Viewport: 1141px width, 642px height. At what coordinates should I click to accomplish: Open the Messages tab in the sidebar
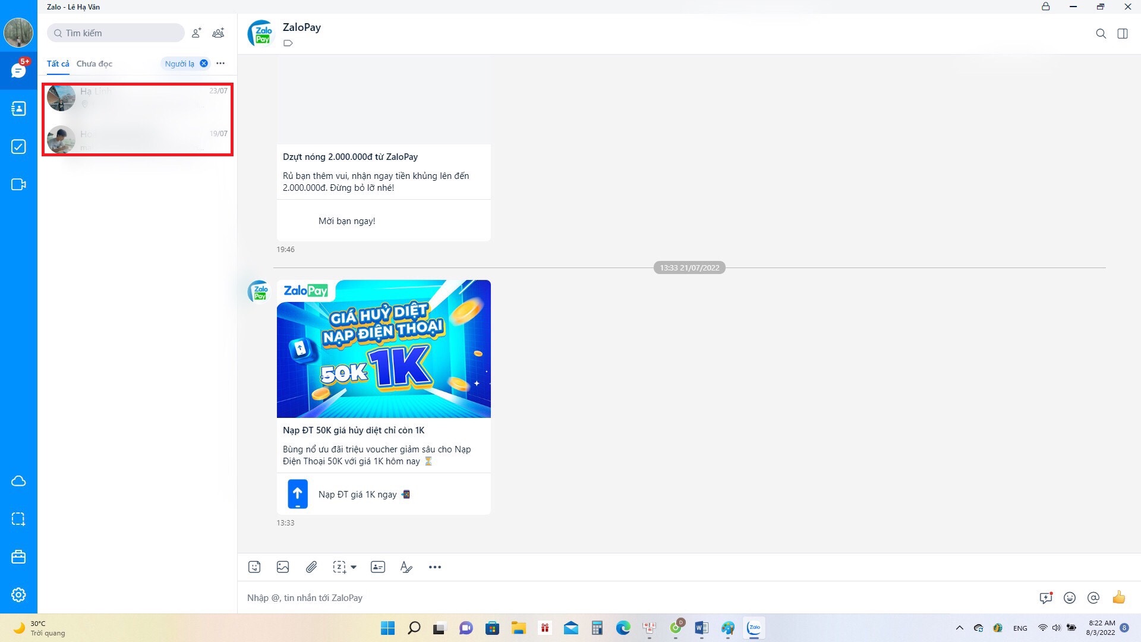[x=18, y=71]
